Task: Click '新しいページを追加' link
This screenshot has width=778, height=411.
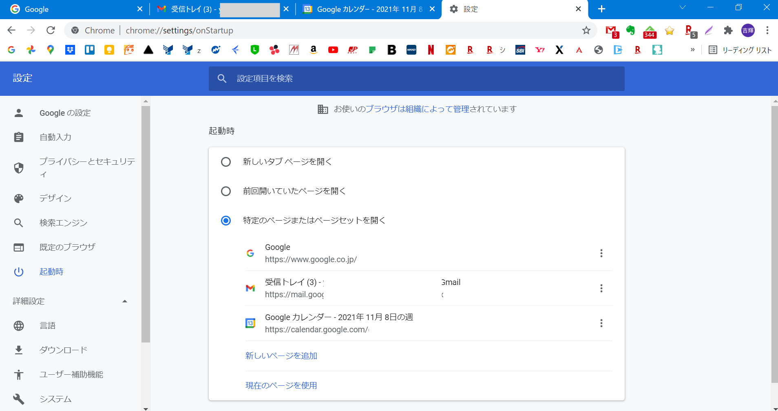Action: pos(281,356)
